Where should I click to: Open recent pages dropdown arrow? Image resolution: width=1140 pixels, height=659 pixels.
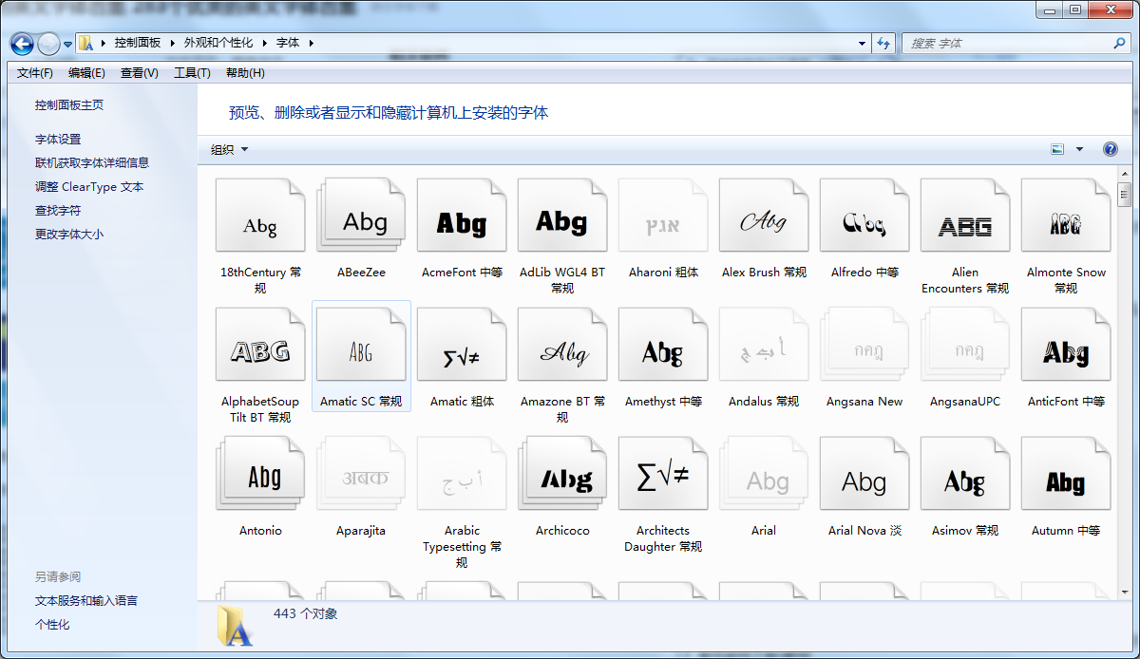click(x=67, y=45)
